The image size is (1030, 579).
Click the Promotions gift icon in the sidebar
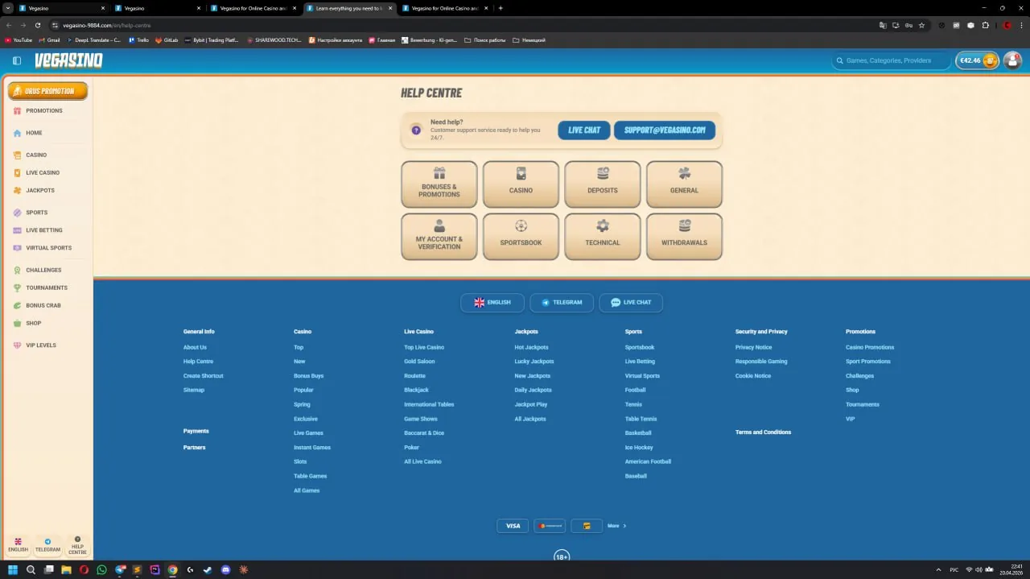18,110
